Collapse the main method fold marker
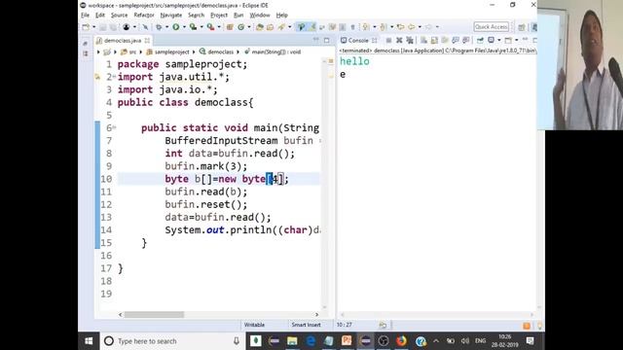The width and height of the screenshot is (623, 350). 114,127
